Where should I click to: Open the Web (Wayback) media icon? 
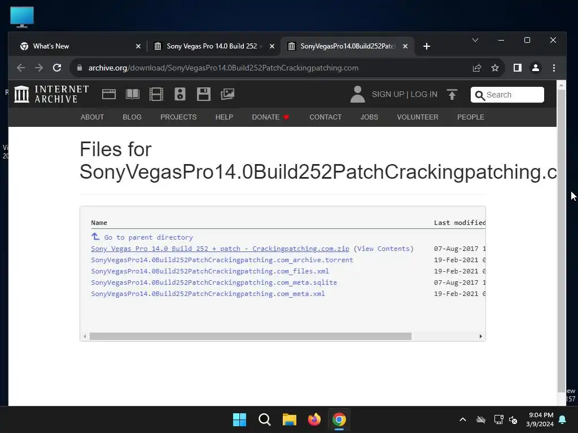pos(109,94)
